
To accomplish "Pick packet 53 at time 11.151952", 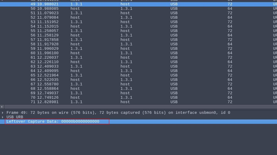I will pos(119,22).
